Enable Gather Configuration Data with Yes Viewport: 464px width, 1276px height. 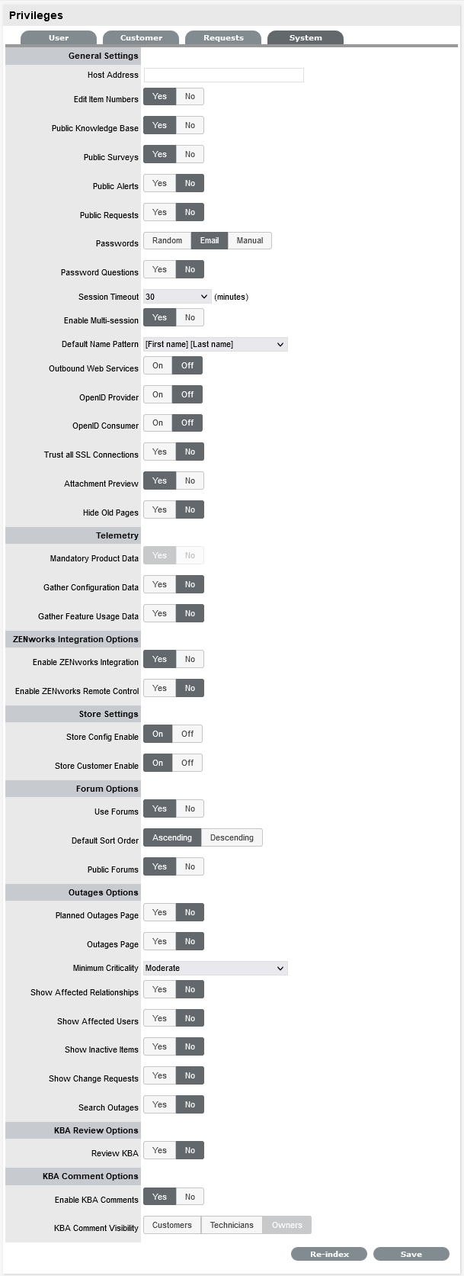coord(159,585)
